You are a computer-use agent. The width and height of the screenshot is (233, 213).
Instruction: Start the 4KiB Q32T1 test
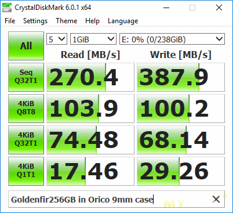pyautogui.click(x=26, y=140)
